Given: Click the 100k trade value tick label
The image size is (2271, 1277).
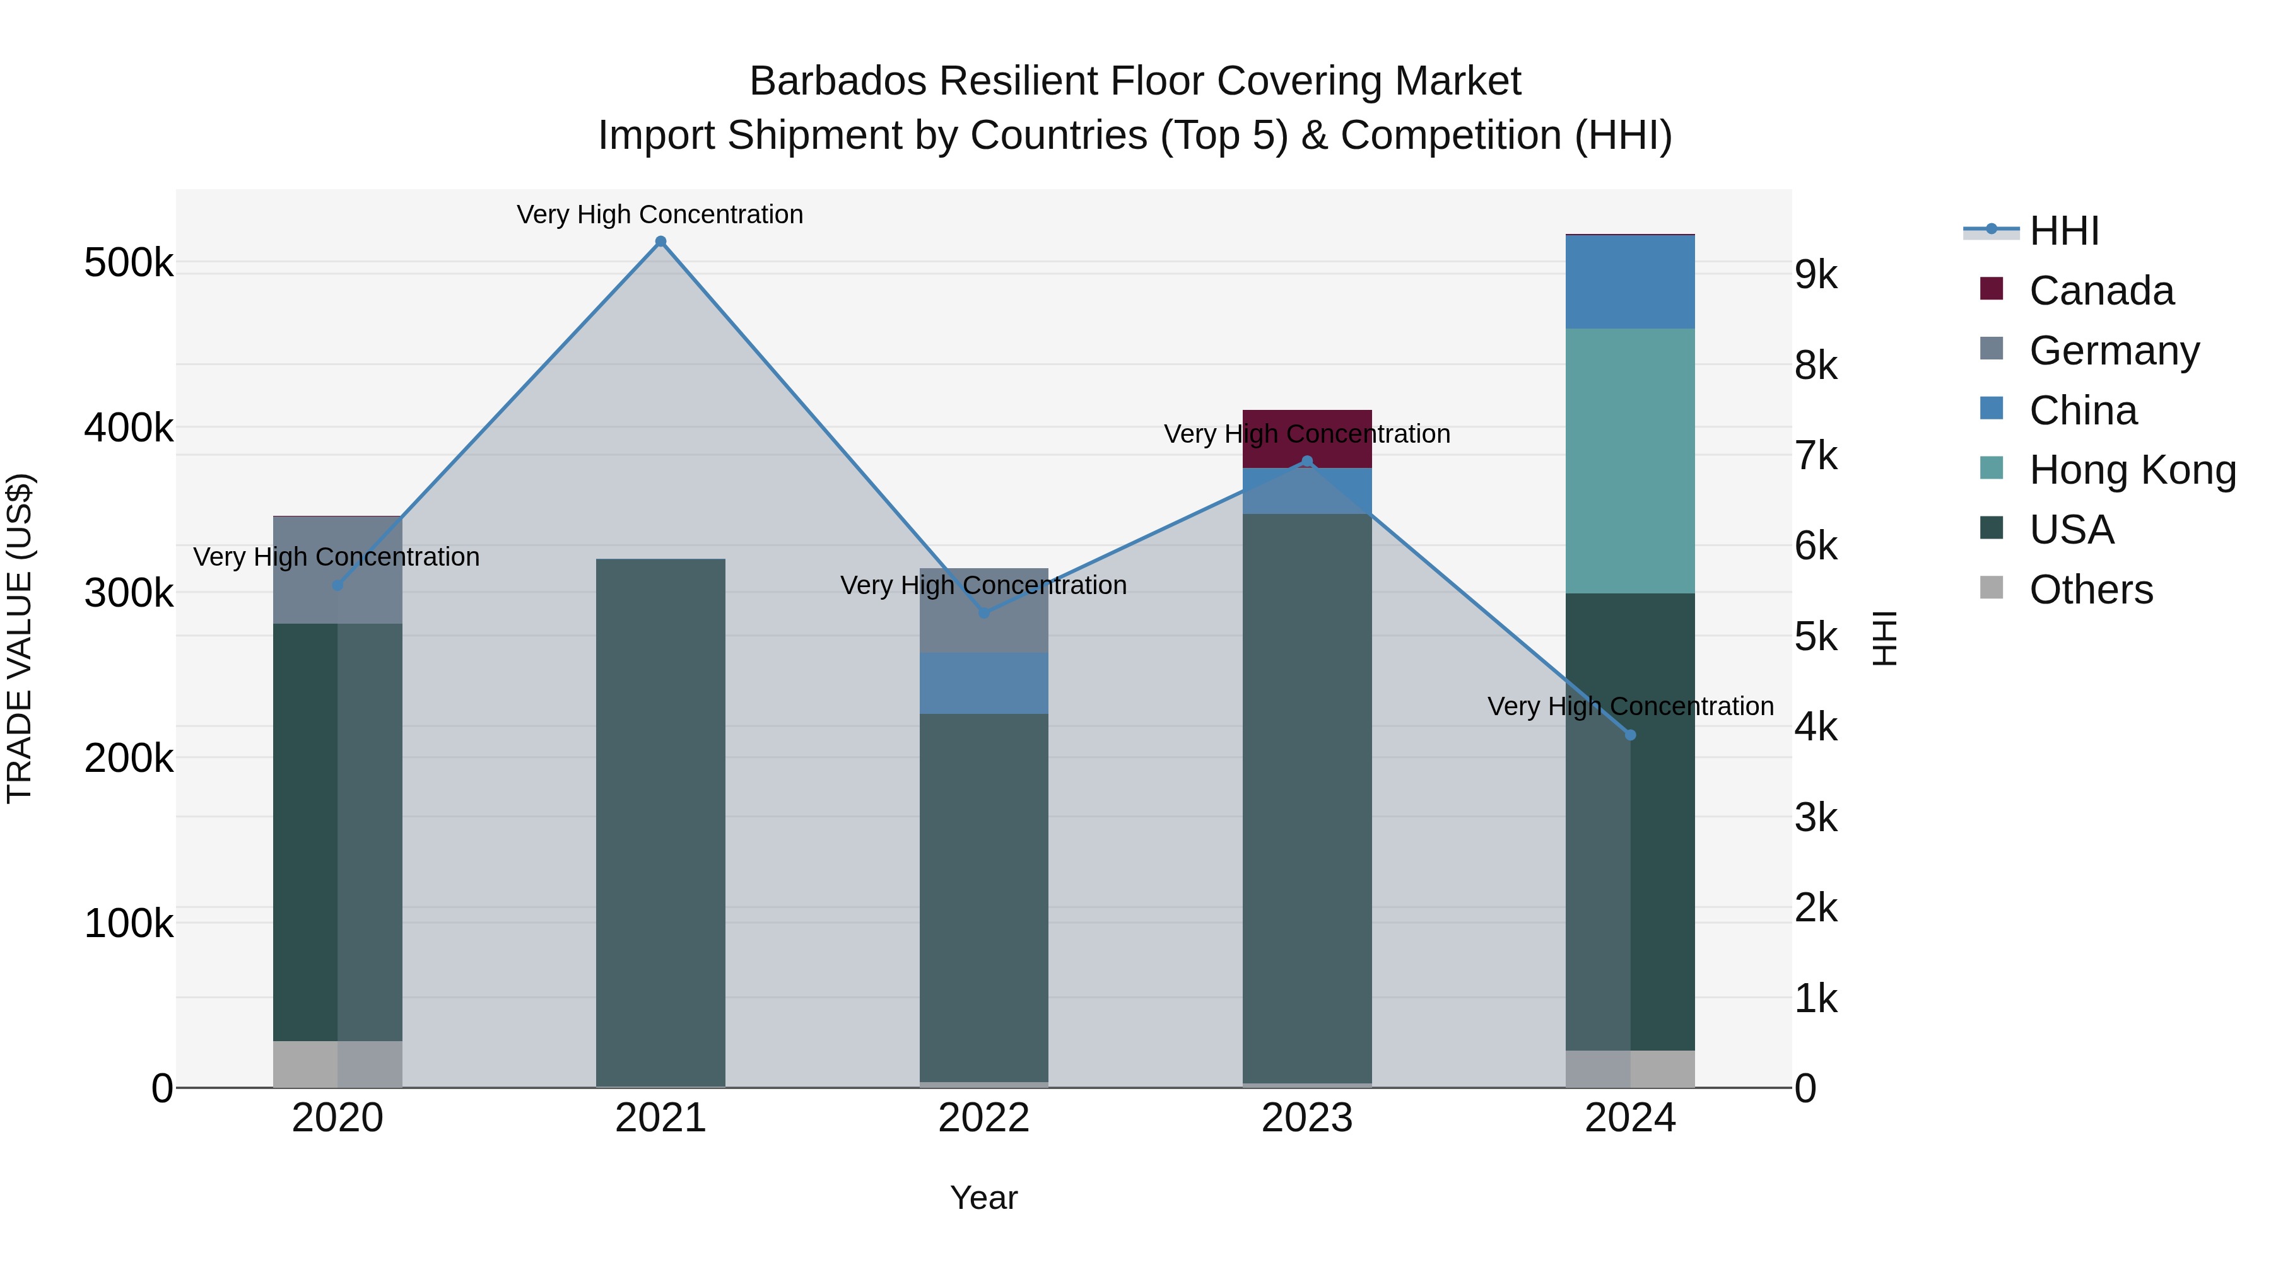Looking at the screenshot, I should point(129,924).
